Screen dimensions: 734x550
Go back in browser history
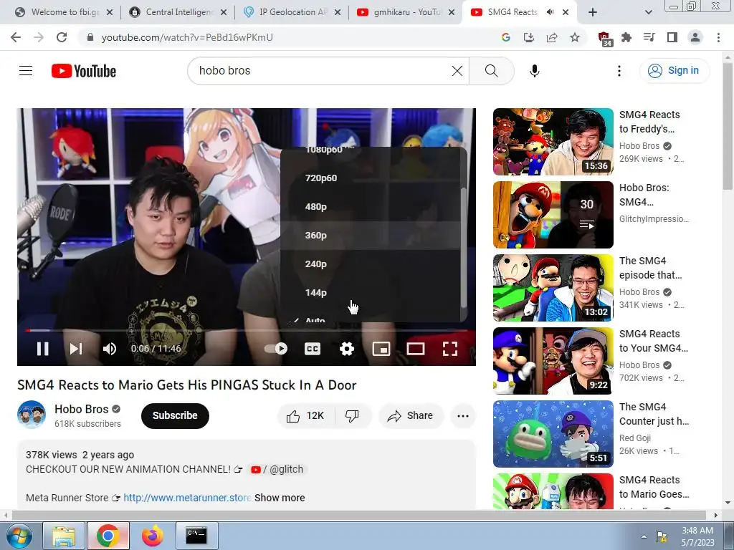16,37
